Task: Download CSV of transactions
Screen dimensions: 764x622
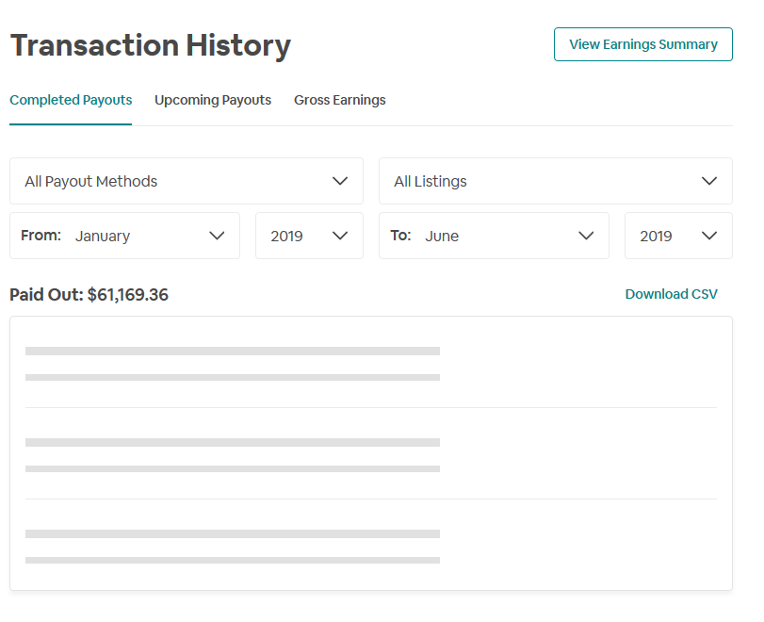Action: (671, 294)
